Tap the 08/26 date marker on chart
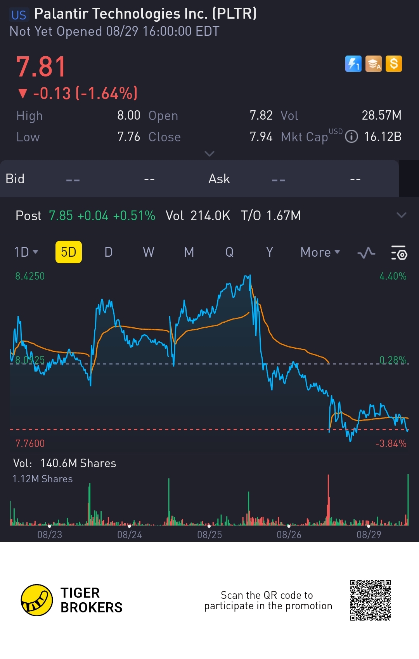 (289, 534)
